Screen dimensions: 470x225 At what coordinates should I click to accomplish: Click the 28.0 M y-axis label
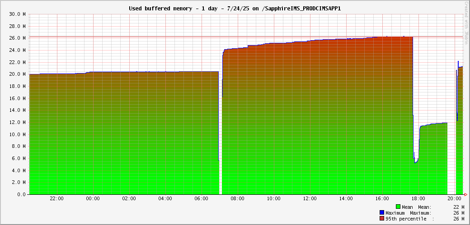18,26
